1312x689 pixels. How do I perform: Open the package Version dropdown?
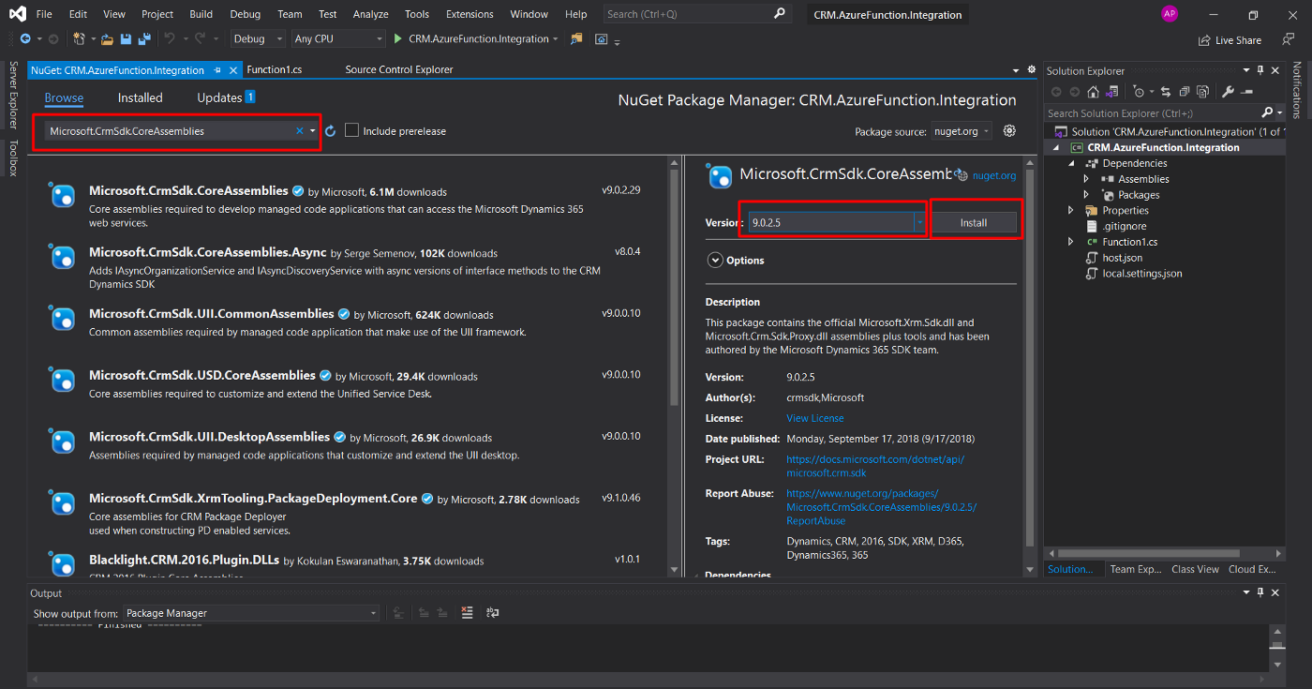919,222
